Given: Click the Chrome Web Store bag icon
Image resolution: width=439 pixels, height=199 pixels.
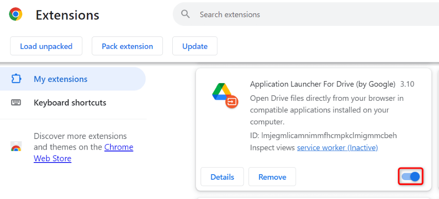Looking at the screenshot, I should (x=16, y=147).
